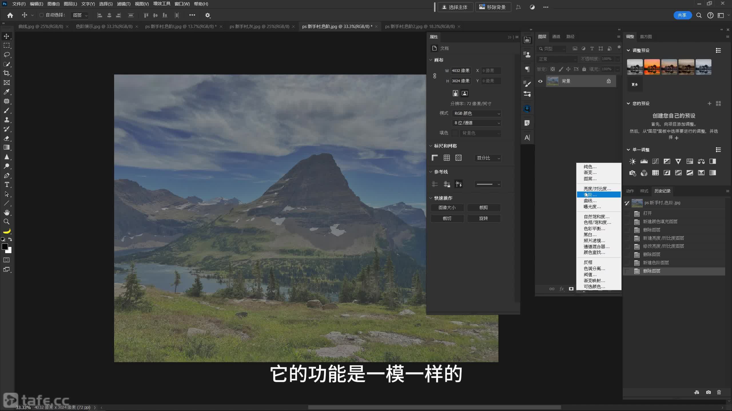
Task: Select the Crop tool
Action: coord(6,73)
